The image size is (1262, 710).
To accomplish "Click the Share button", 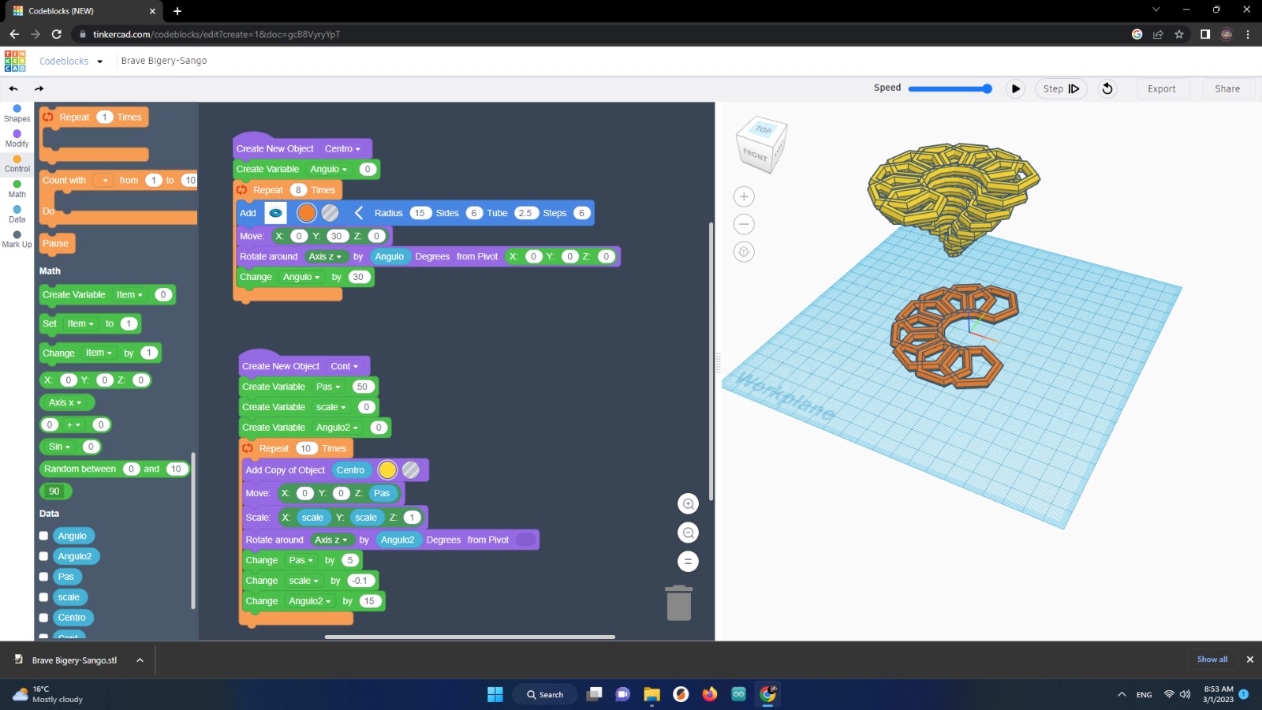I will coord(1227,88).
